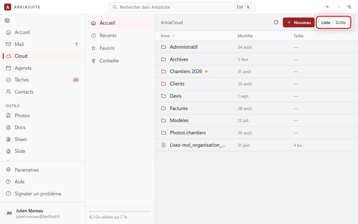
Task: Select the Liste view toggle
Action: (x=326, y=22)
